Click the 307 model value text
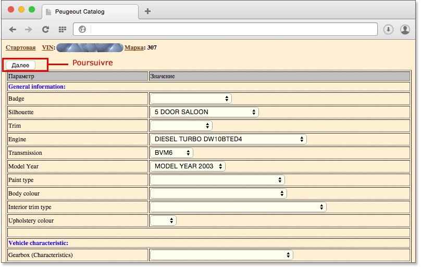 click(152, 47)
